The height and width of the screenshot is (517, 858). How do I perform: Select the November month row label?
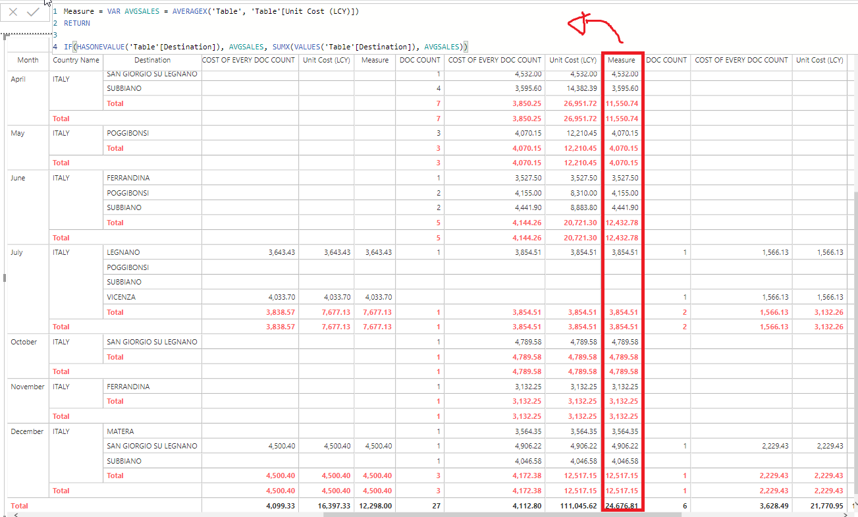tap(28, 387)
